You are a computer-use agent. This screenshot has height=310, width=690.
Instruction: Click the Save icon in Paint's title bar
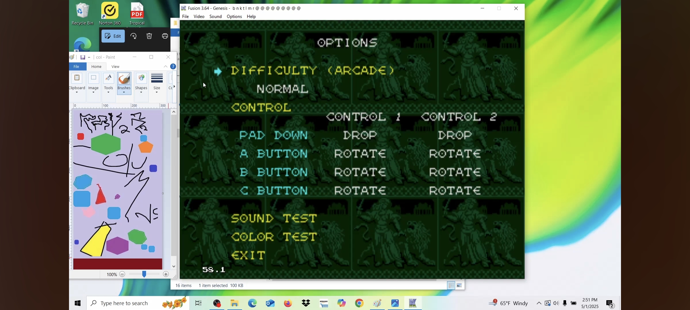tap(83, 57)
